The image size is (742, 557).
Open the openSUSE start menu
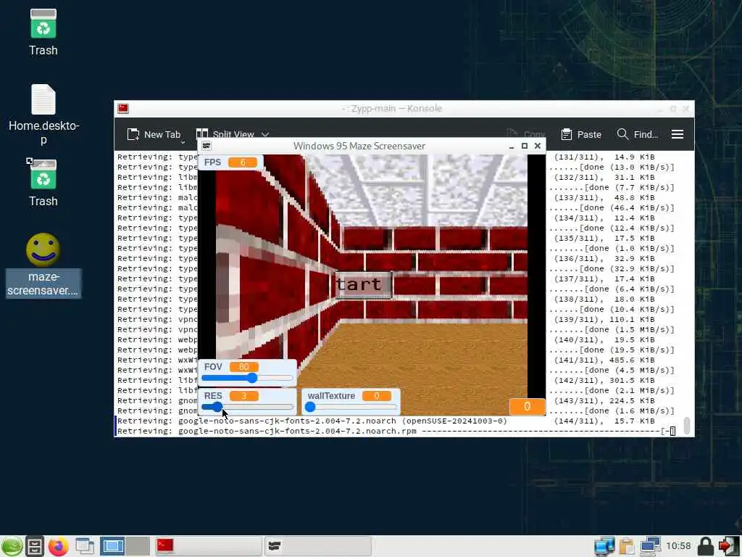(x=12, y=546)
